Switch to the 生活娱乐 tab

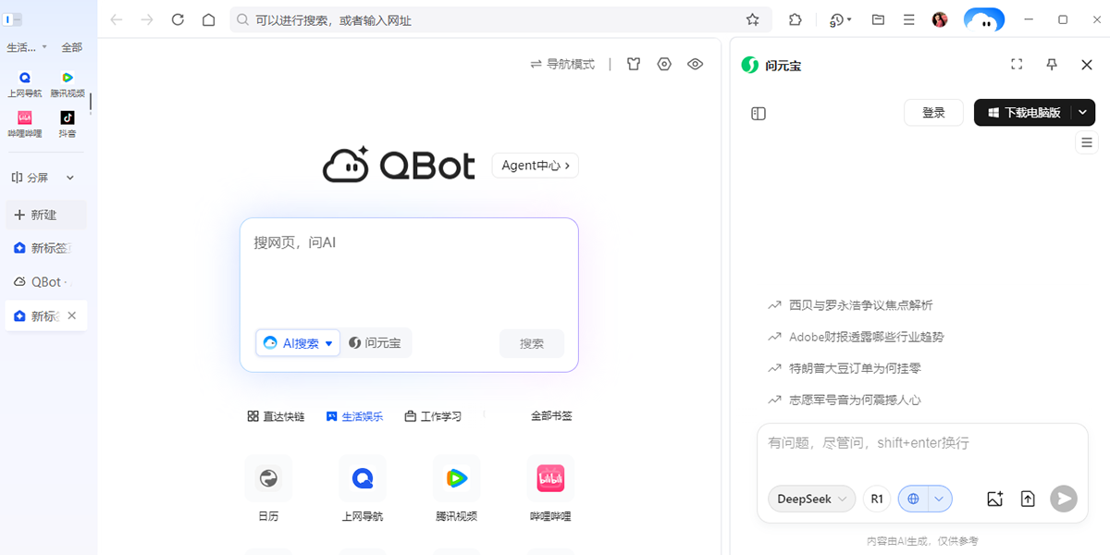(354, 416)
